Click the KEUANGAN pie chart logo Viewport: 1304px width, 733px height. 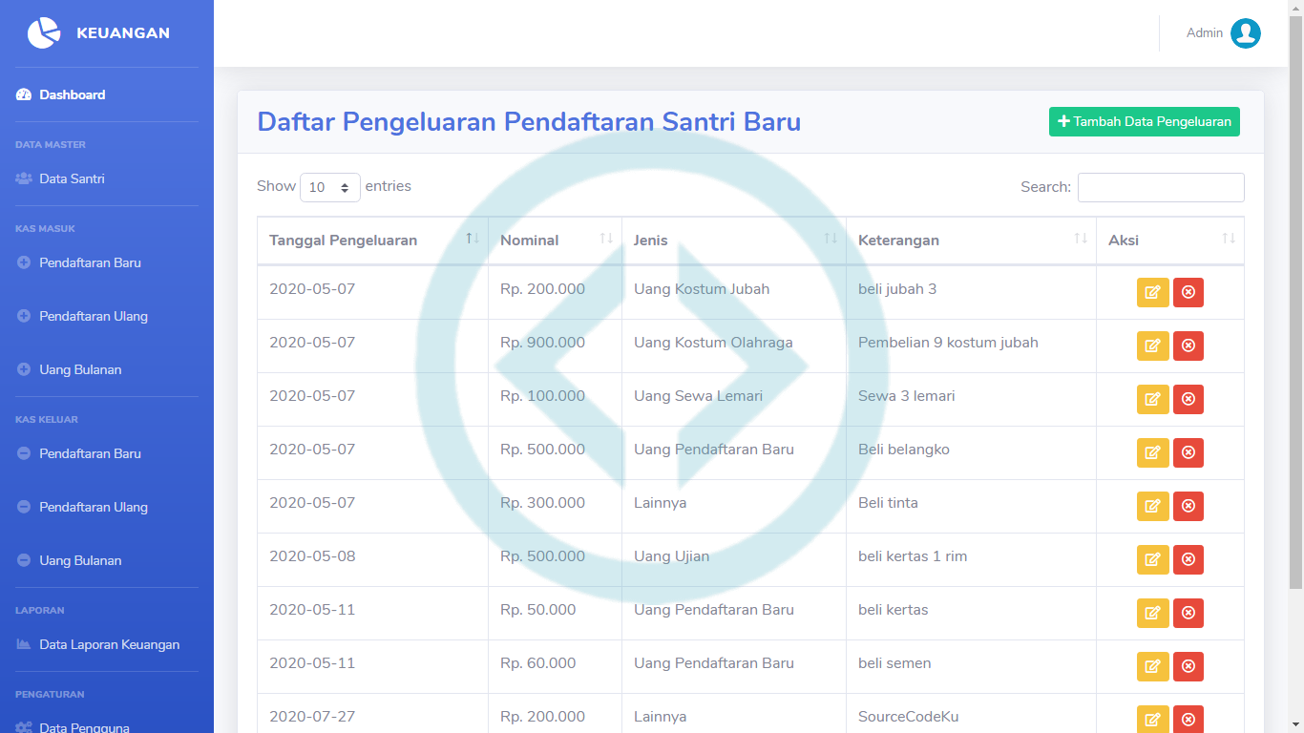pyautogui.click(x=44, y=33)
